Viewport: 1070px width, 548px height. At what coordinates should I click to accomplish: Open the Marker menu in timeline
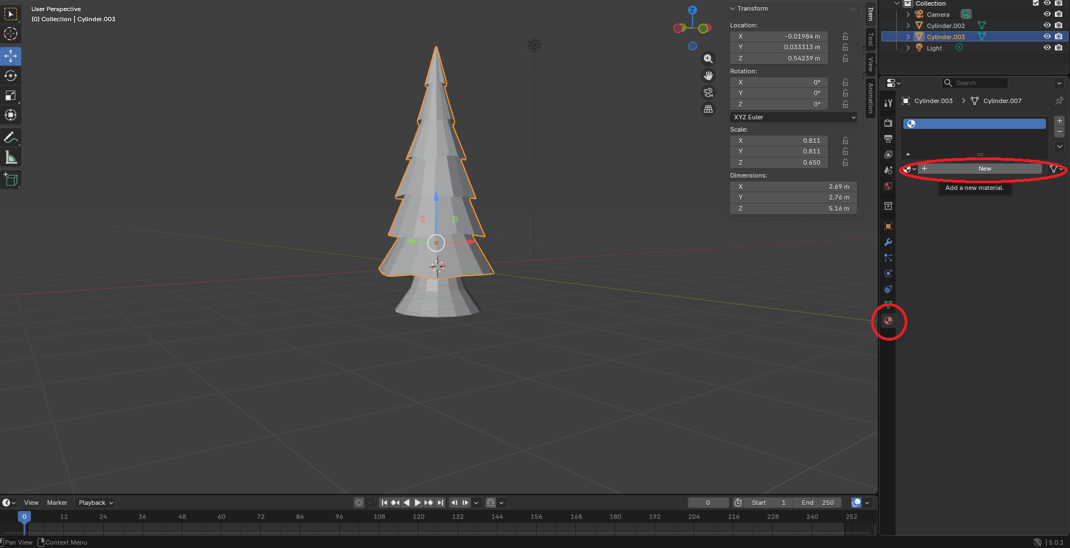57,503
